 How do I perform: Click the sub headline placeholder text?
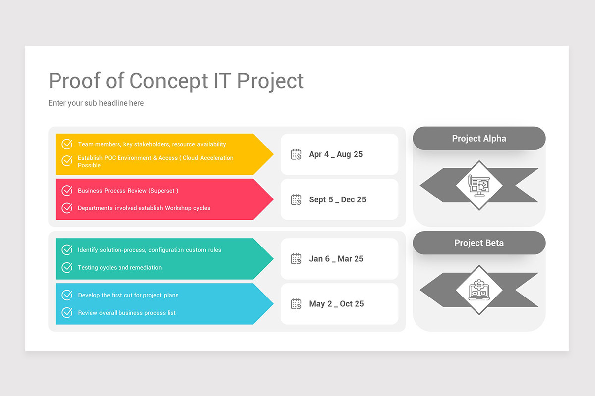point(96,103)
